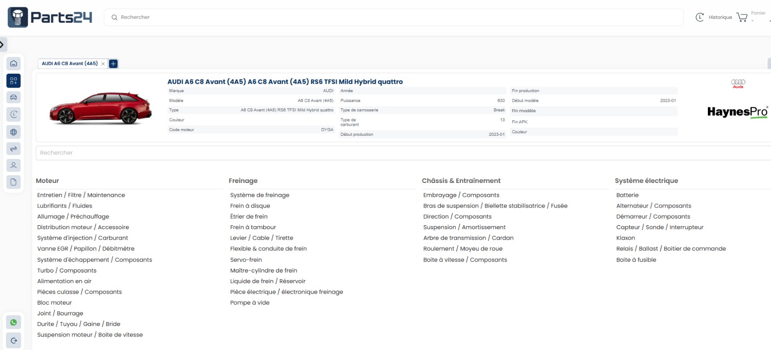Screen dimensions: 771x350
Task: Select Étrier de frein category
Action: (249, 217)
